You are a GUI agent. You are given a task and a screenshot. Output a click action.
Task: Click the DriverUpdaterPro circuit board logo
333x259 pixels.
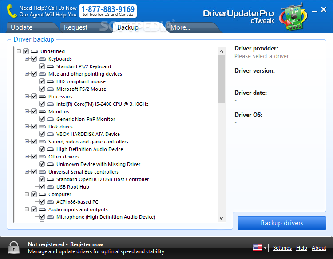coord(293,16)
